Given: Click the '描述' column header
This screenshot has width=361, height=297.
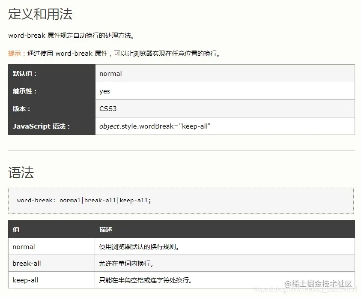Looking at the screenshot, I should [225, 229].
